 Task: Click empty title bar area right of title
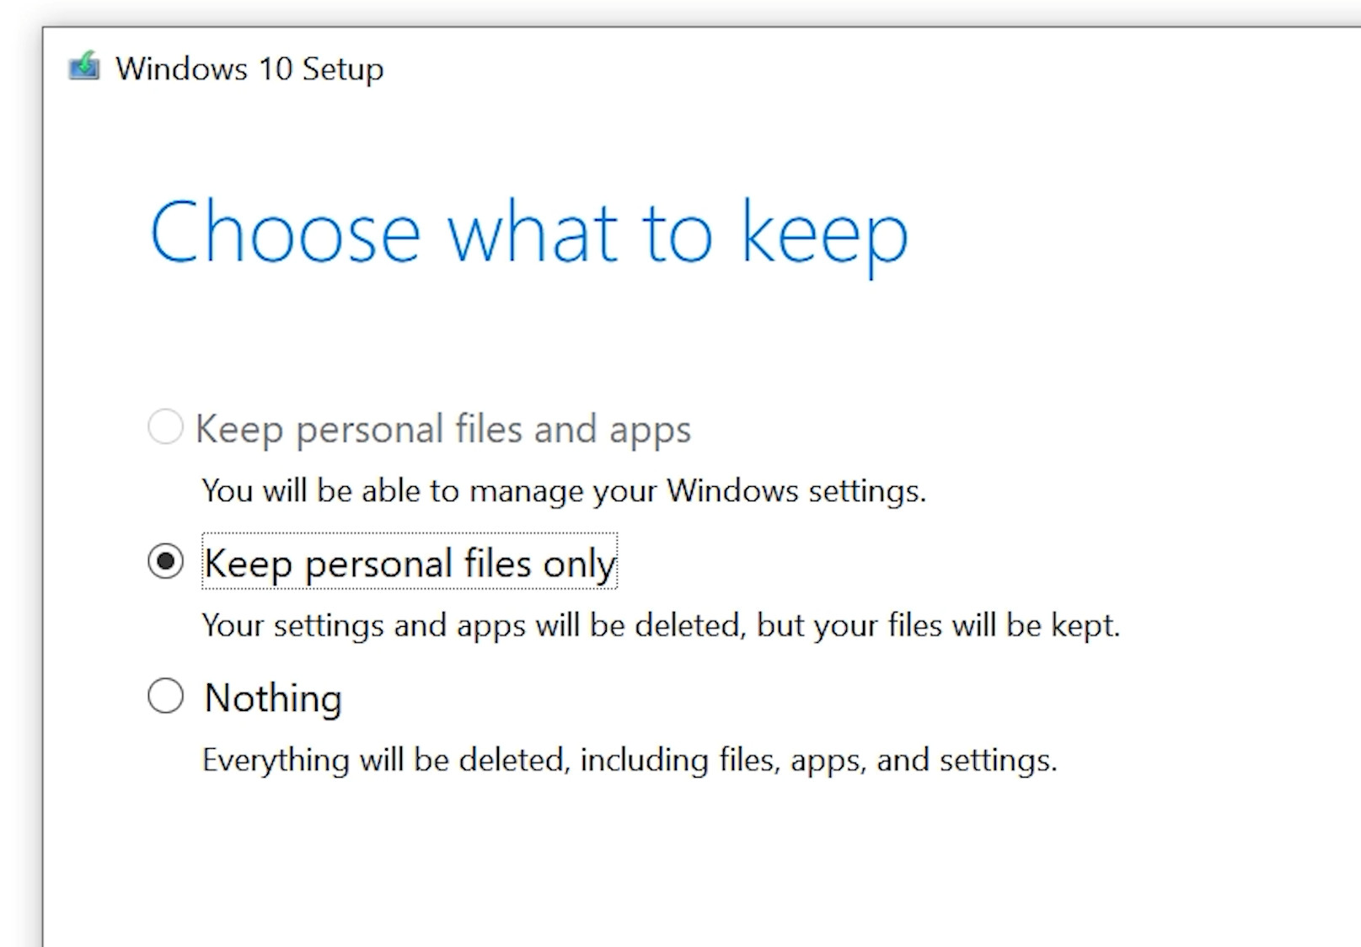click(x=843, y=67)
